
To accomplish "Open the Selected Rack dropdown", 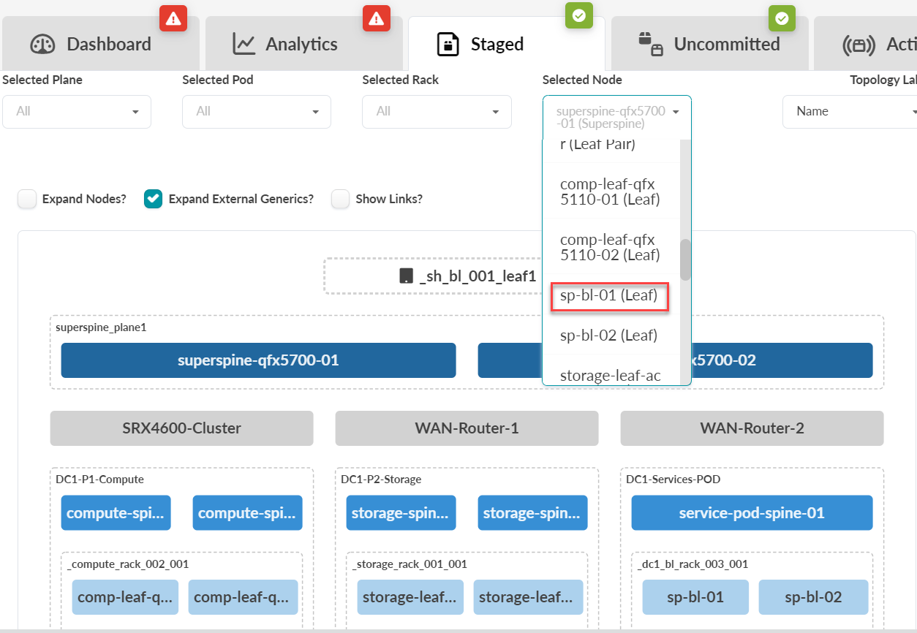I will 437,112.
